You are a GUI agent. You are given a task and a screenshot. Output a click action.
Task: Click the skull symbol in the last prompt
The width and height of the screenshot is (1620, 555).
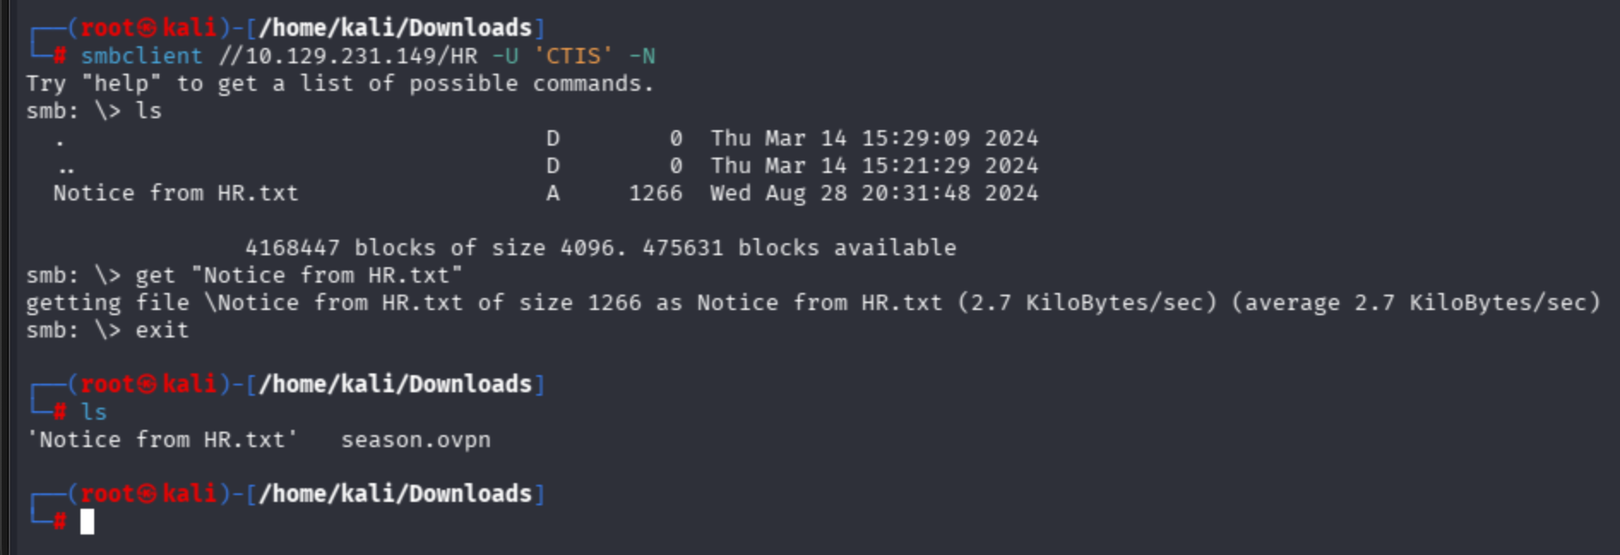point(147,494)
